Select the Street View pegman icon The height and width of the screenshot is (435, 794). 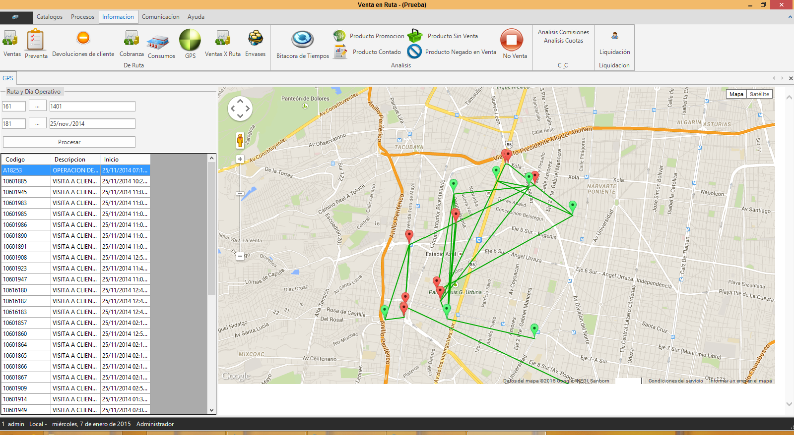click(x=240, y=141)
